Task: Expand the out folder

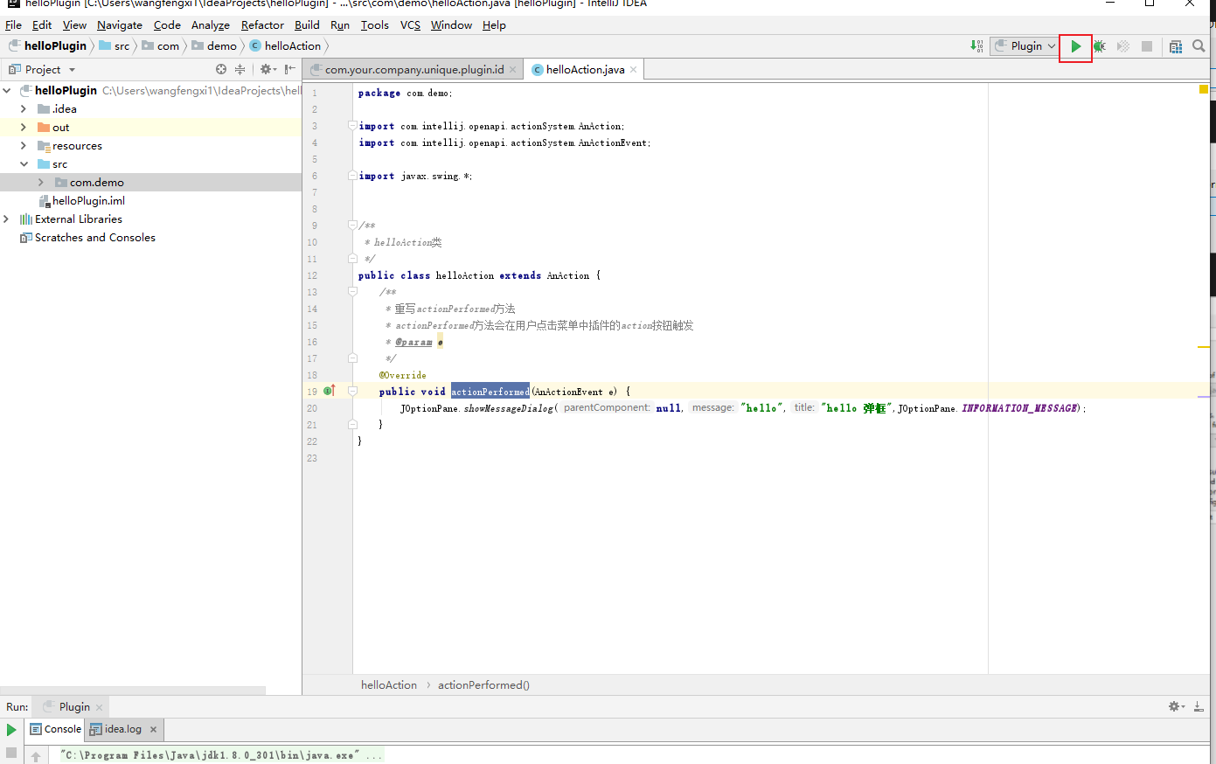Action: click(x=24, y=127)
